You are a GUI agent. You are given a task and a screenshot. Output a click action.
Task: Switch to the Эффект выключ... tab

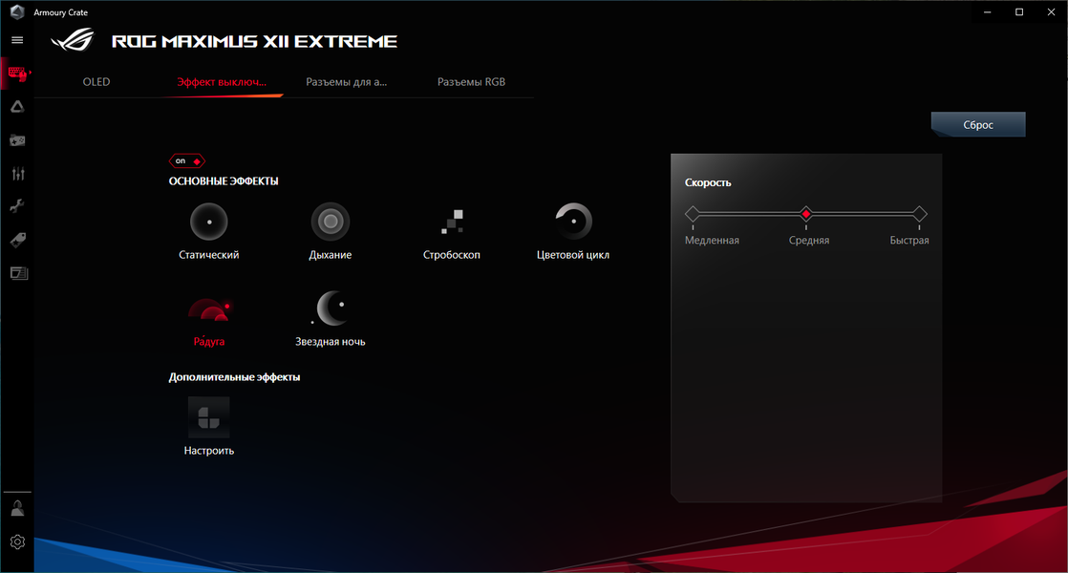point(222,82)
